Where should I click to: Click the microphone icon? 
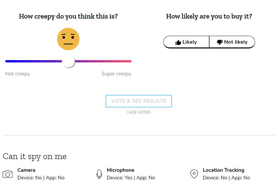(x=99, y=174)
